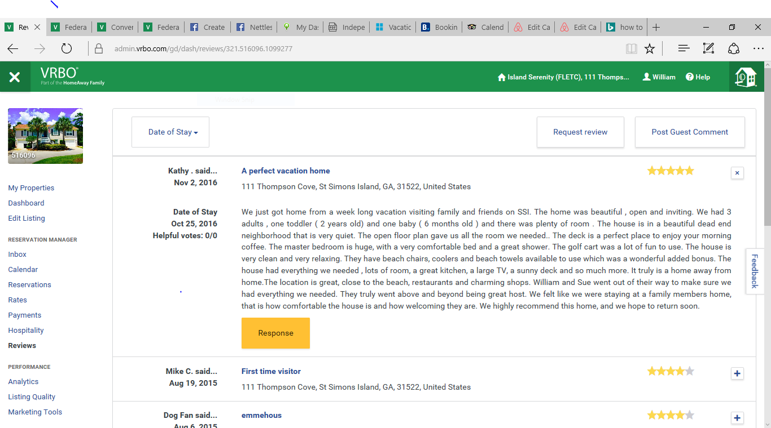Open the Date of Stay sort dropdown
Image resolution: width=771 pixels, height=428 pixels.
(170, 132)
